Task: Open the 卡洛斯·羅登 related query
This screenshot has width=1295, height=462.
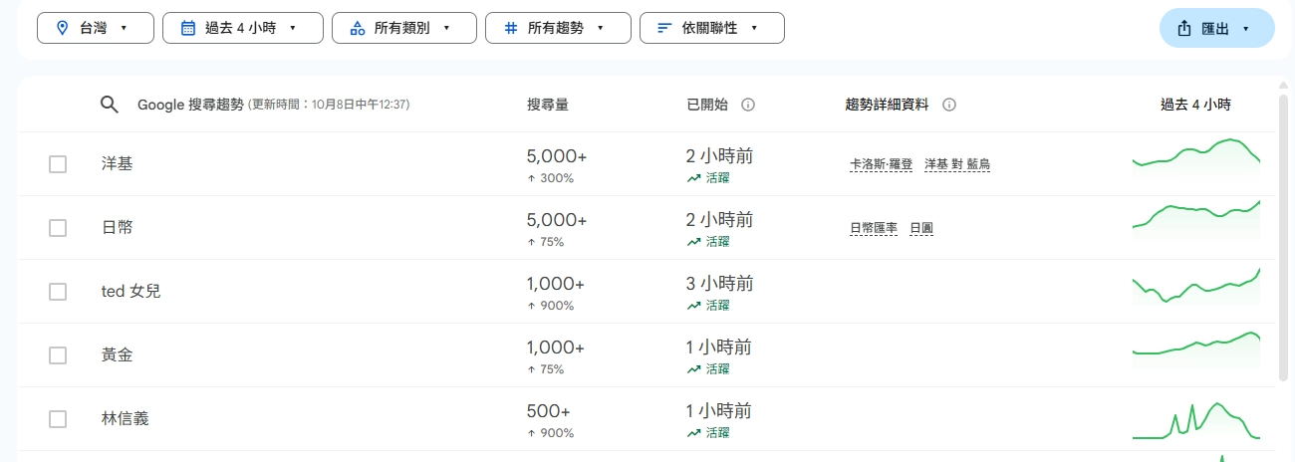Action: pos(881,164)
